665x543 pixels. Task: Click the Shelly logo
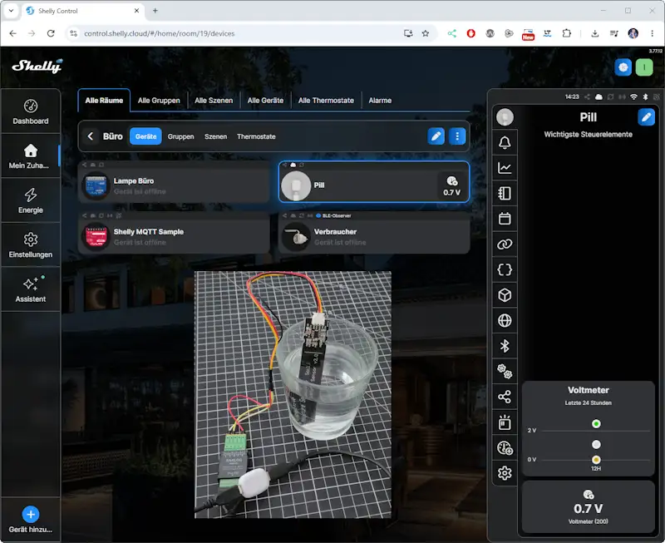click(x=37, y=67)
